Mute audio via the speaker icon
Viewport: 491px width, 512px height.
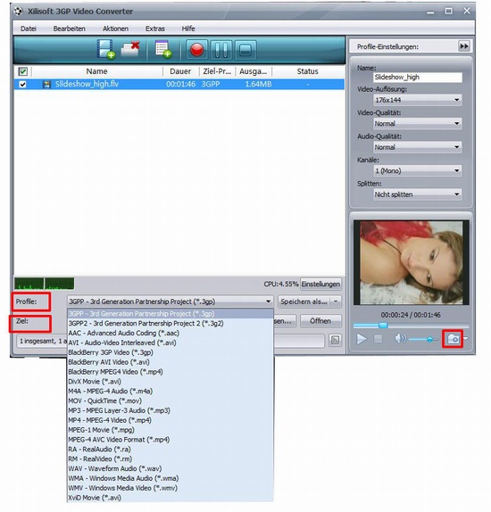400,339
